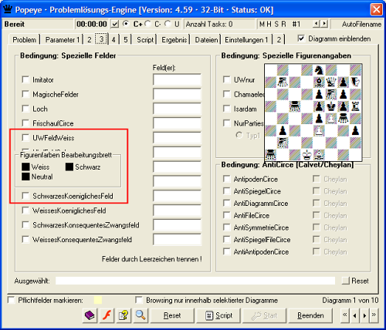Click the AutoFilename label
The image size is (386, 330).
361,24
